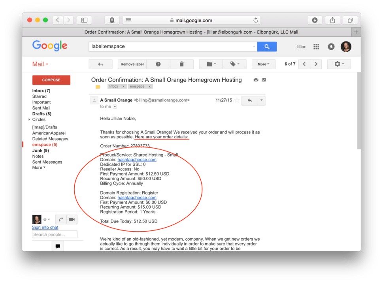This screenshot has height=283, width=383.
Task: Open the AmericanApparel label
Action: 49,133
